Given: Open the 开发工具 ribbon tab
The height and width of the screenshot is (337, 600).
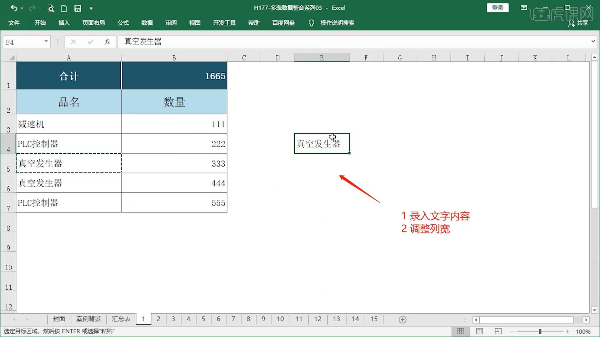Looking at the screenshot, I should click(224, 23).
